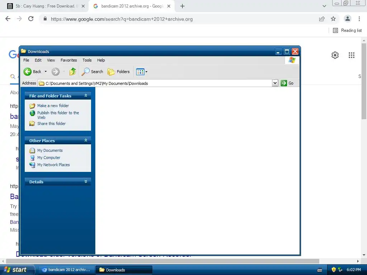
Task: Open the Views icon menu
Action: [142, 72]
